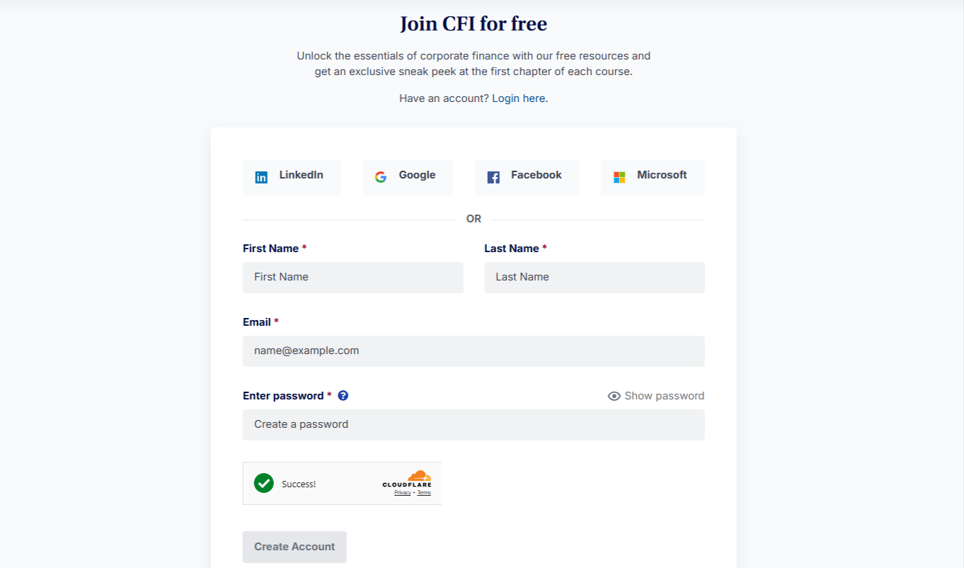Image resolution: width=964 pixels, height=568 pixels.
Task: Open the password requirements help icon
Action: tap(343, 395)
